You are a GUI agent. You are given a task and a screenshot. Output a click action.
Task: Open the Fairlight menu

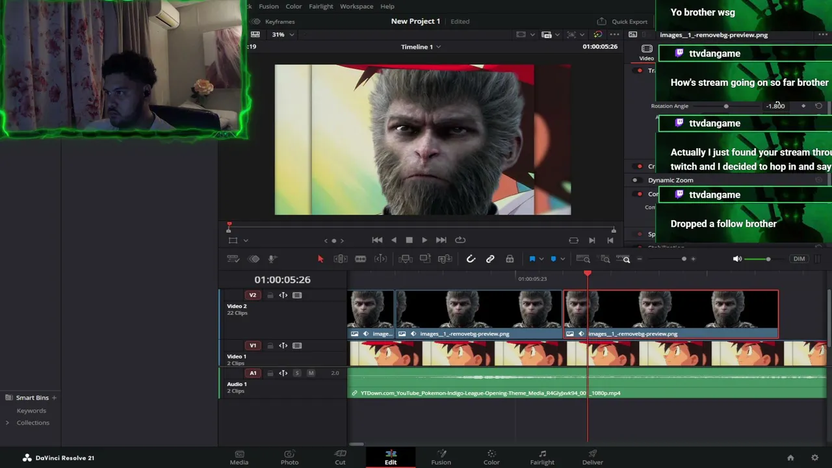click(x=321, y=6)
